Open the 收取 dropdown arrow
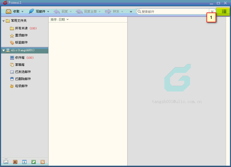The height and width of the screenshot is (167, 231). pos(23,12)
